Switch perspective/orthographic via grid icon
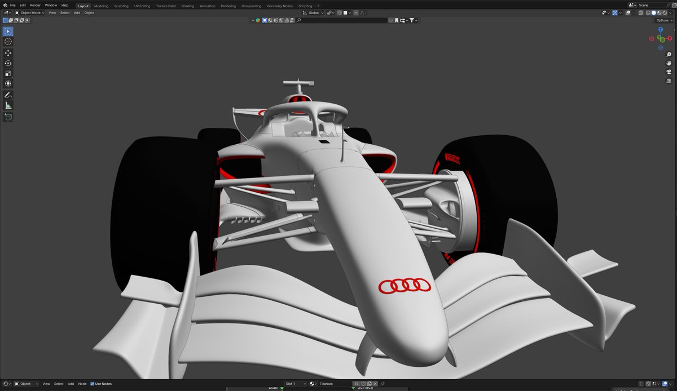Viewport: 677px width, 391px height. click(669, 81)
